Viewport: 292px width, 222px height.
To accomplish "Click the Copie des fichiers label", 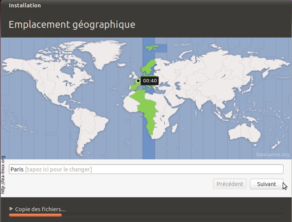I will [40, 209].
